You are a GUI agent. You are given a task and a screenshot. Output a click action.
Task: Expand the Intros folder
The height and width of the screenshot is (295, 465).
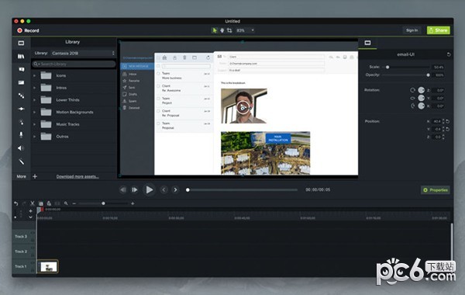click(34, 88)
